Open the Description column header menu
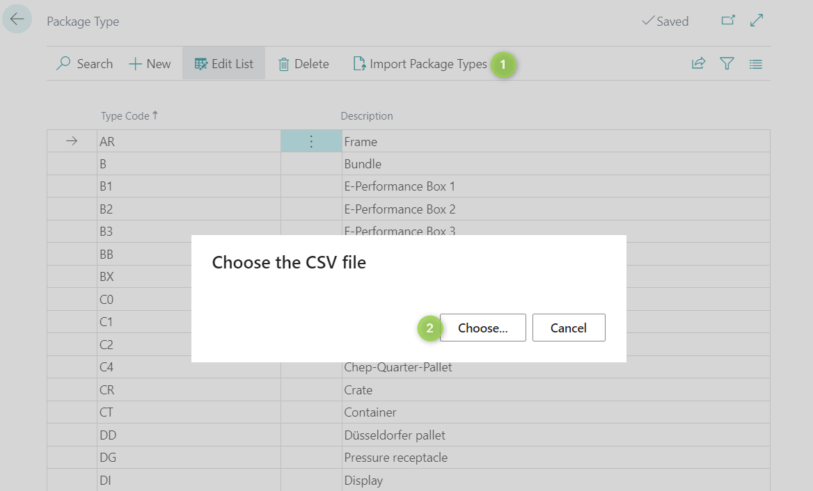 pos(367,116)
